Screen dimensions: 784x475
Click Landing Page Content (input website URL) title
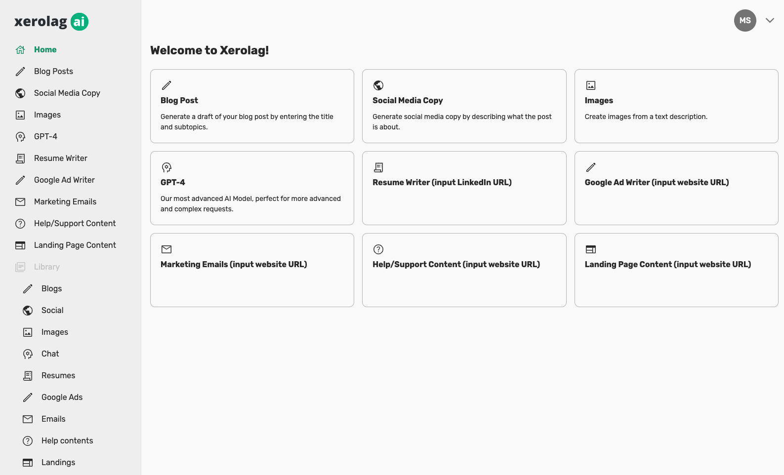667,265
